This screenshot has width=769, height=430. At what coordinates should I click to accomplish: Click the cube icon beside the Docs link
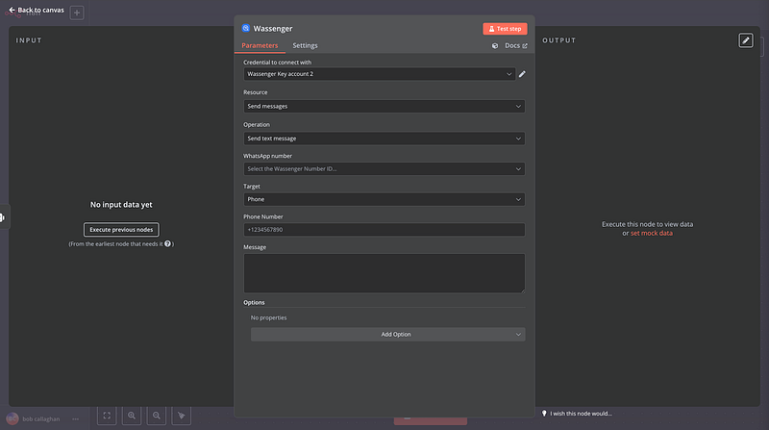point(495,45)
